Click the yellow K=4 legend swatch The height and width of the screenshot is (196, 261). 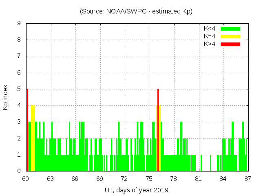(230, 36)
